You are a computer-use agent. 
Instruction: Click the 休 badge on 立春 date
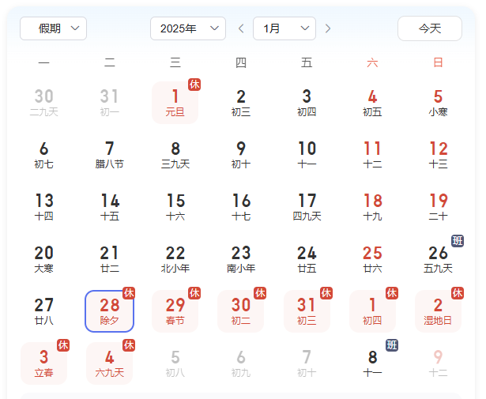tap(63, 345)
